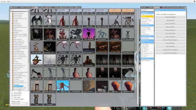This screenshot has height=110, width=196.
Task: Click Clean Up Everything button
Action: (x=170, y=17)
